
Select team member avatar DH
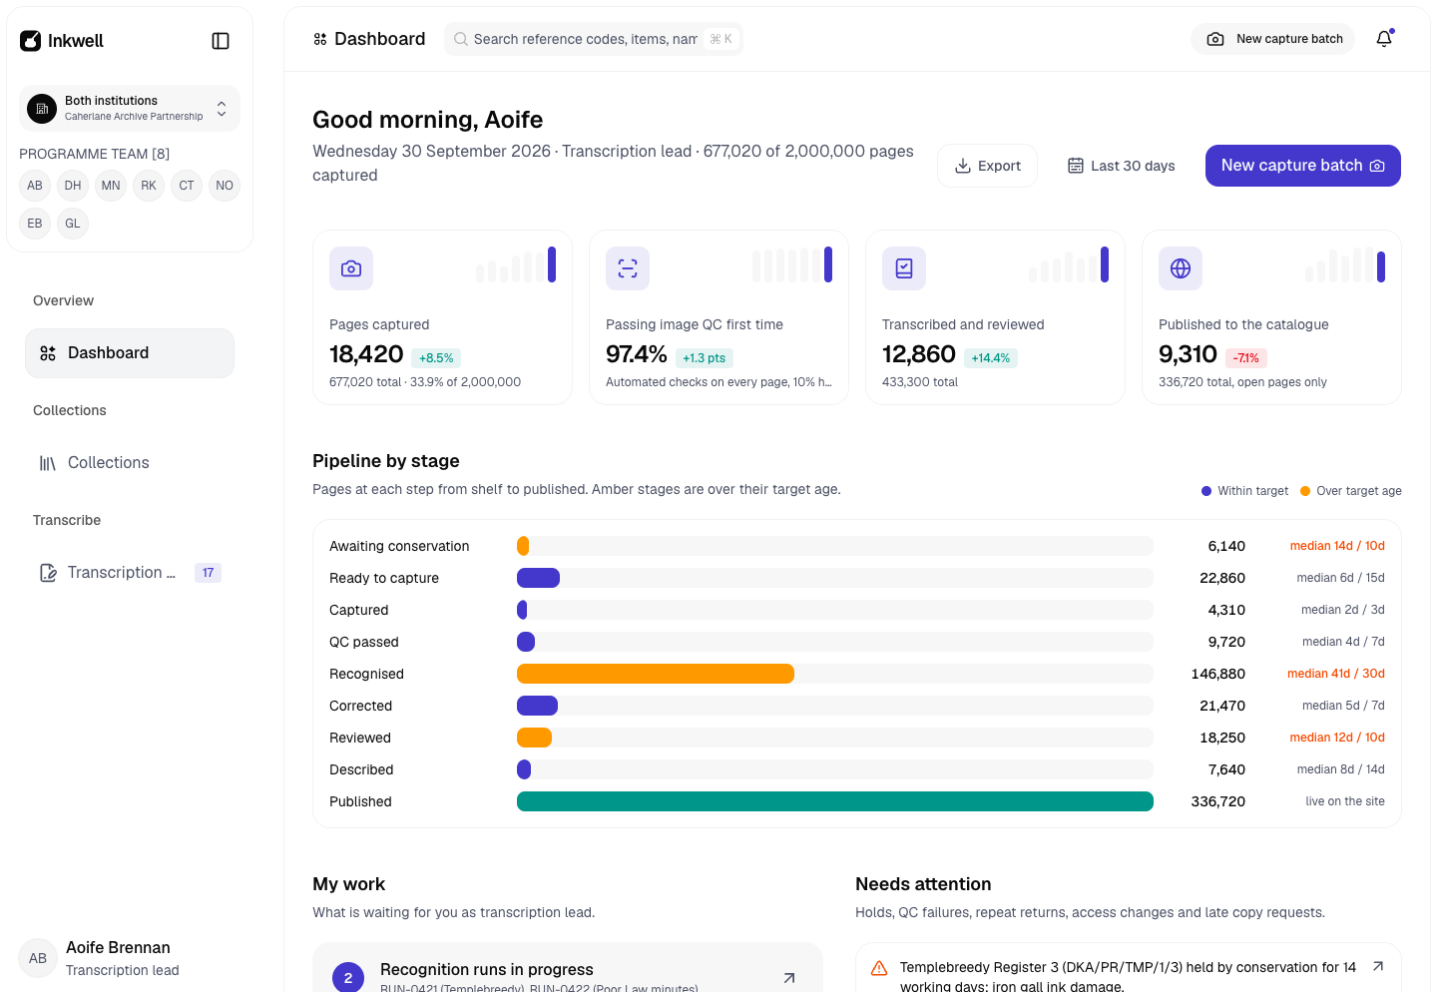[x=73, y=186]
